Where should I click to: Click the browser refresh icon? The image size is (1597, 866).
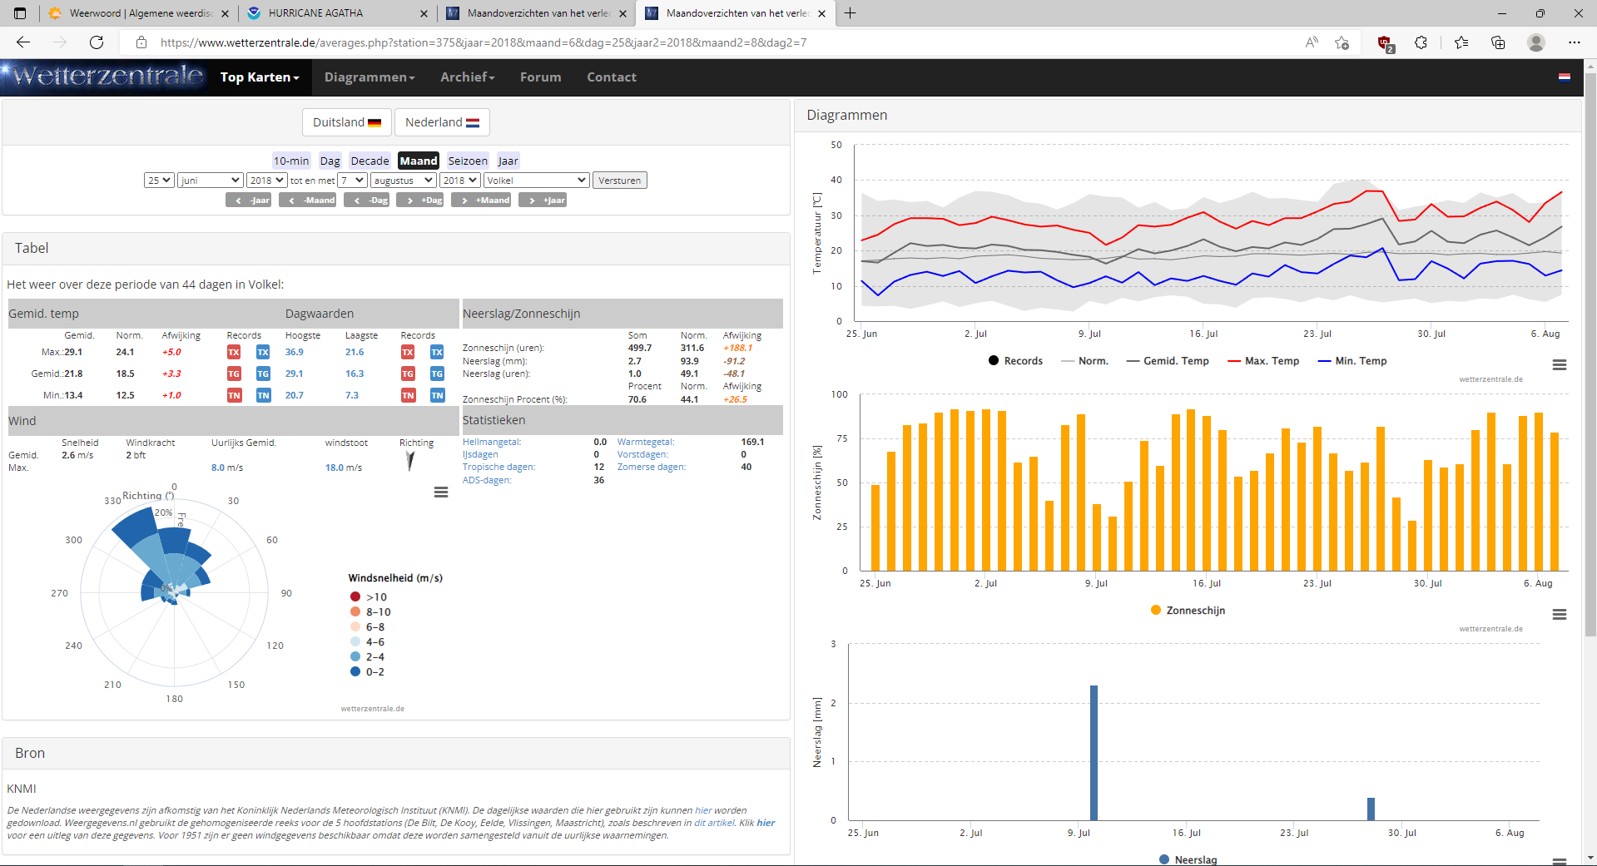click(97, 42)
